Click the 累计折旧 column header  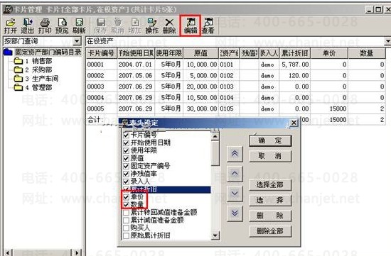point(295,53)
